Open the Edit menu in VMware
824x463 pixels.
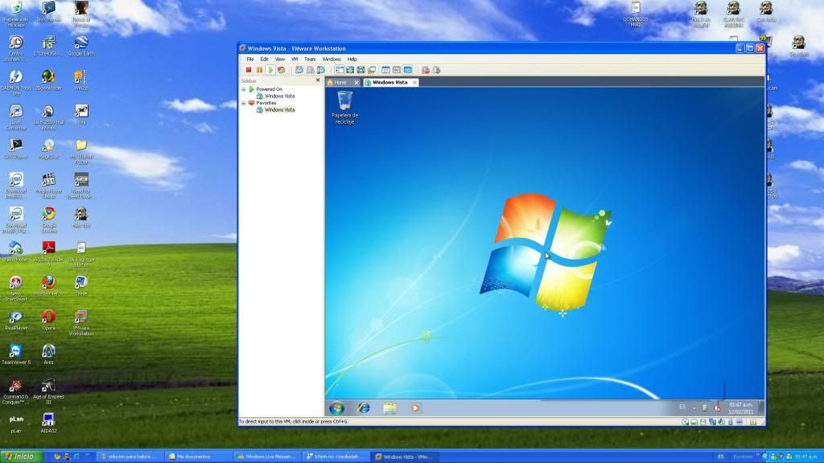[x=264, y=59]
